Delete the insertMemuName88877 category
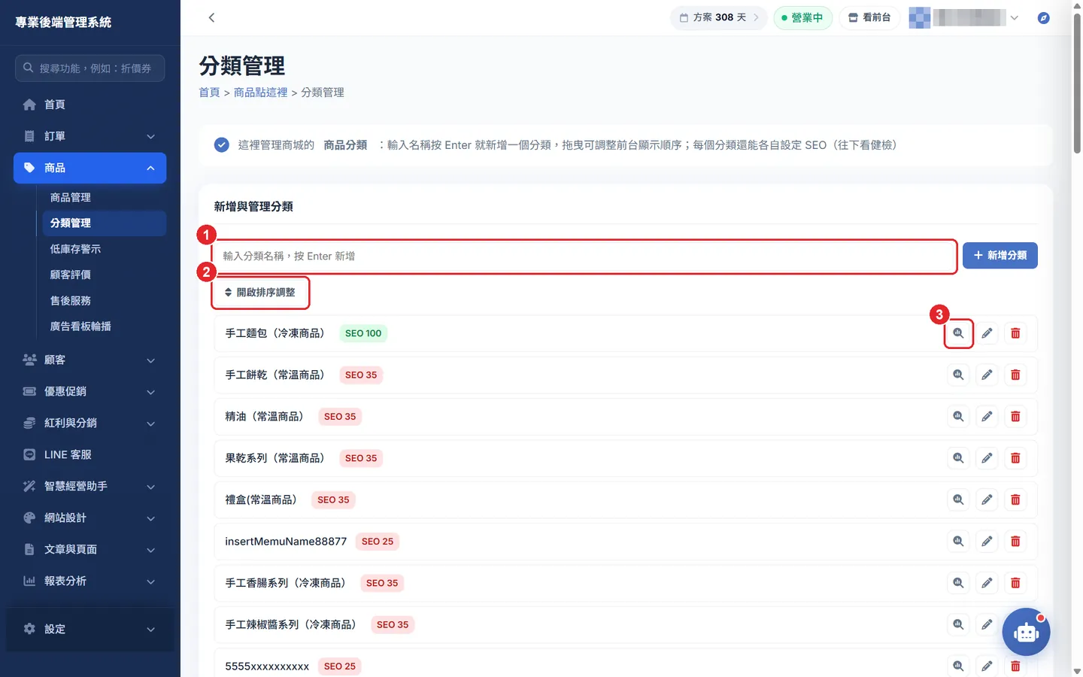The height and width of the screenshot is (677, 1083). (x=1015, y=542)
